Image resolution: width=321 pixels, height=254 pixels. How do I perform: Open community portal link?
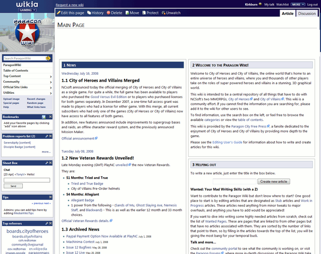[x=224, y=249]
